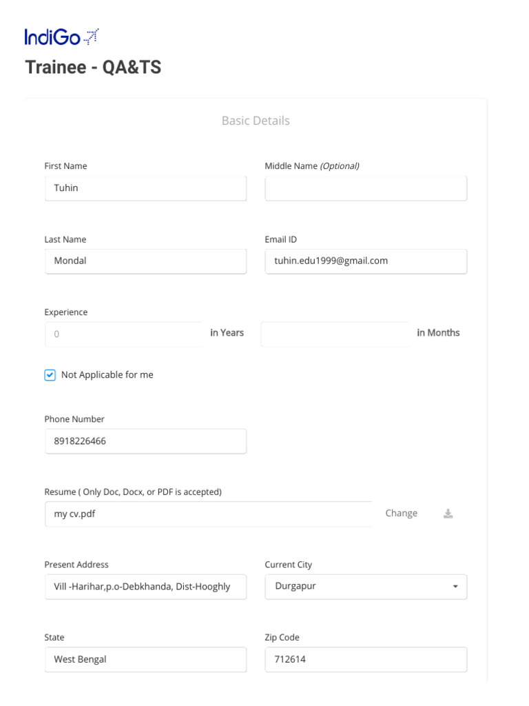
Task: Click the Change resume button
Action: (x=402, y=514)
